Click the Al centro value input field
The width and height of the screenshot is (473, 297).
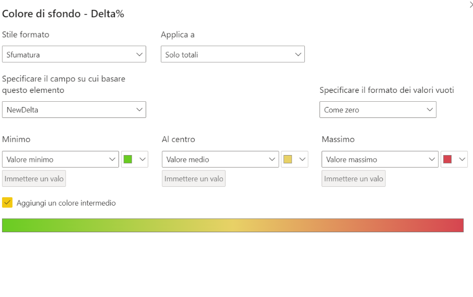pyautogui.click(x=194, y=179)
